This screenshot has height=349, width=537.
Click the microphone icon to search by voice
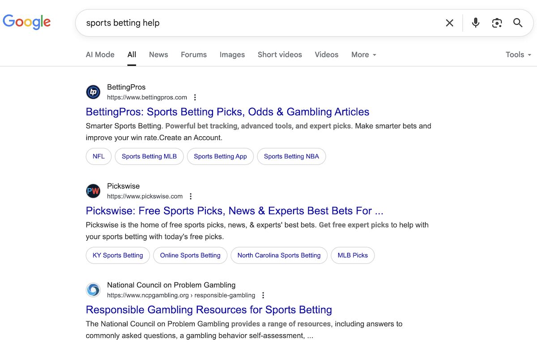475,22
